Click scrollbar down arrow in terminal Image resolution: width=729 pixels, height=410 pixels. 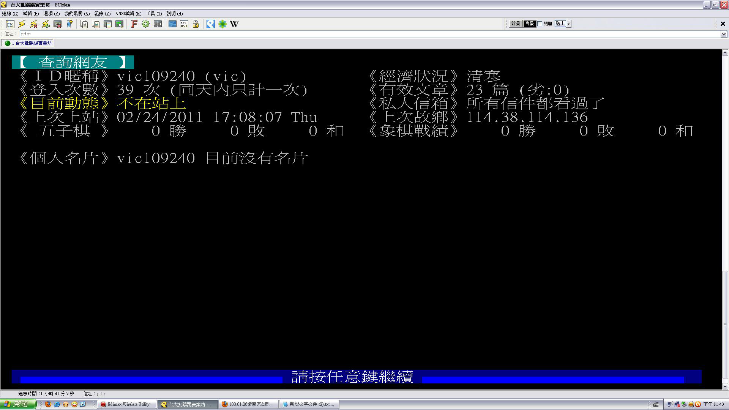725,386
